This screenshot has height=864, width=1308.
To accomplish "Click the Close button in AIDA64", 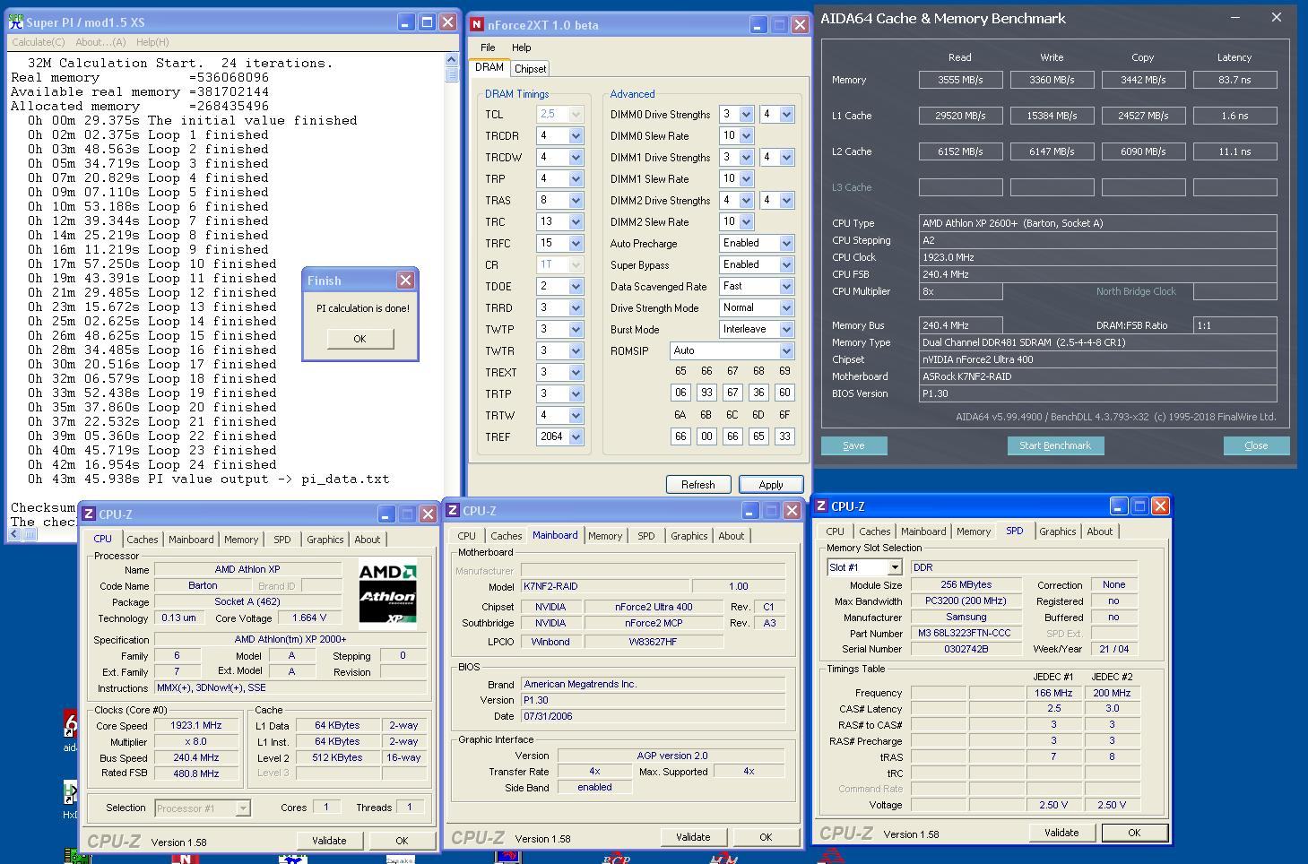I will (x=1256, y=445).
